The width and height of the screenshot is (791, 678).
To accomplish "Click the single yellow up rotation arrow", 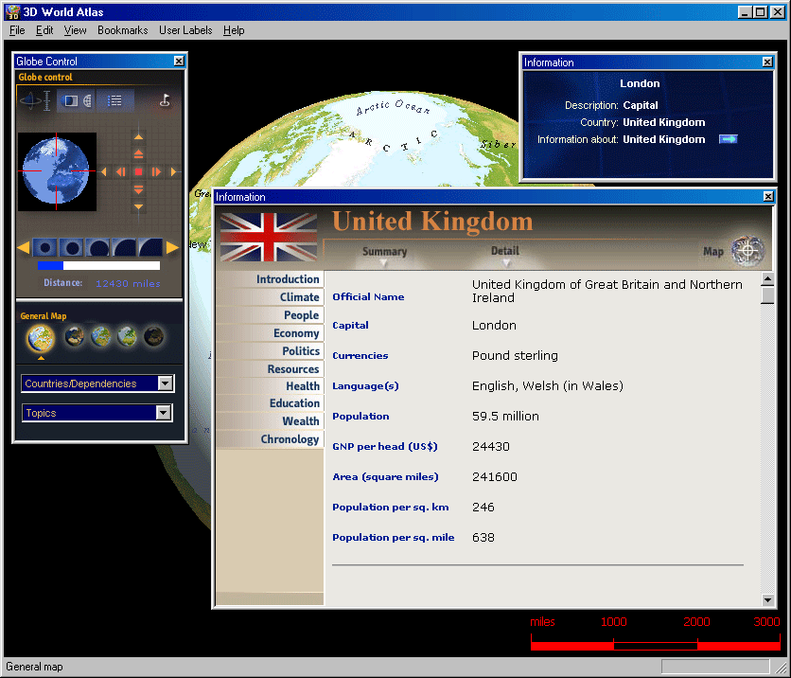I will [139, 137].
